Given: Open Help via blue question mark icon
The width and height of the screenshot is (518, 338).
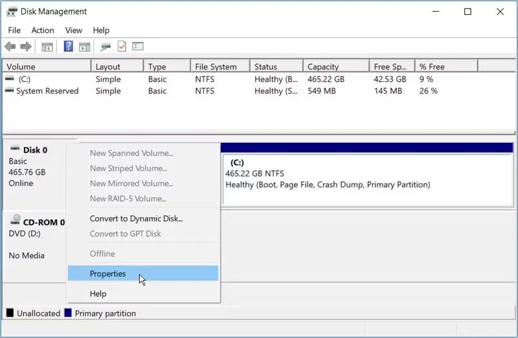Looking at the screenshot, I should pos(68,47).
